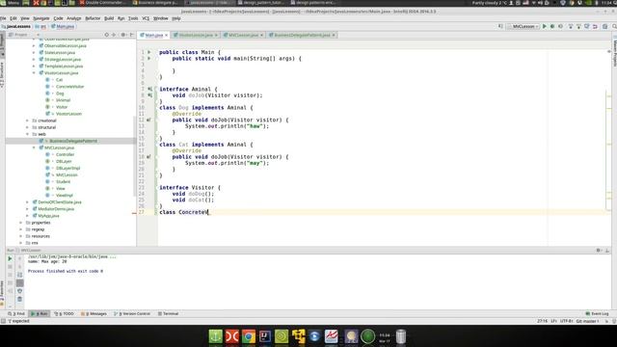
Task: Collapse the web folder
Action: coord(28,134)
